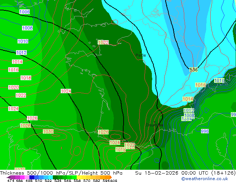Select the blue 996 low pressure label

205,131
